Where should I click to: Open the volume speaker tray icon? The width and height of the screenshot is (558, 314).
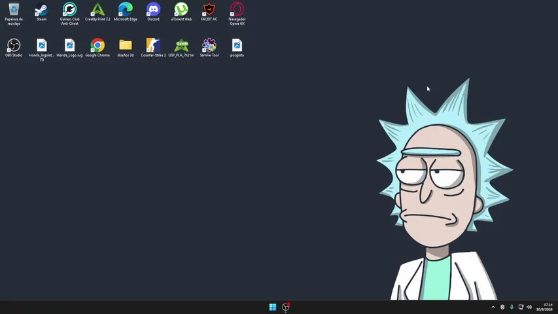click(529, 307)
